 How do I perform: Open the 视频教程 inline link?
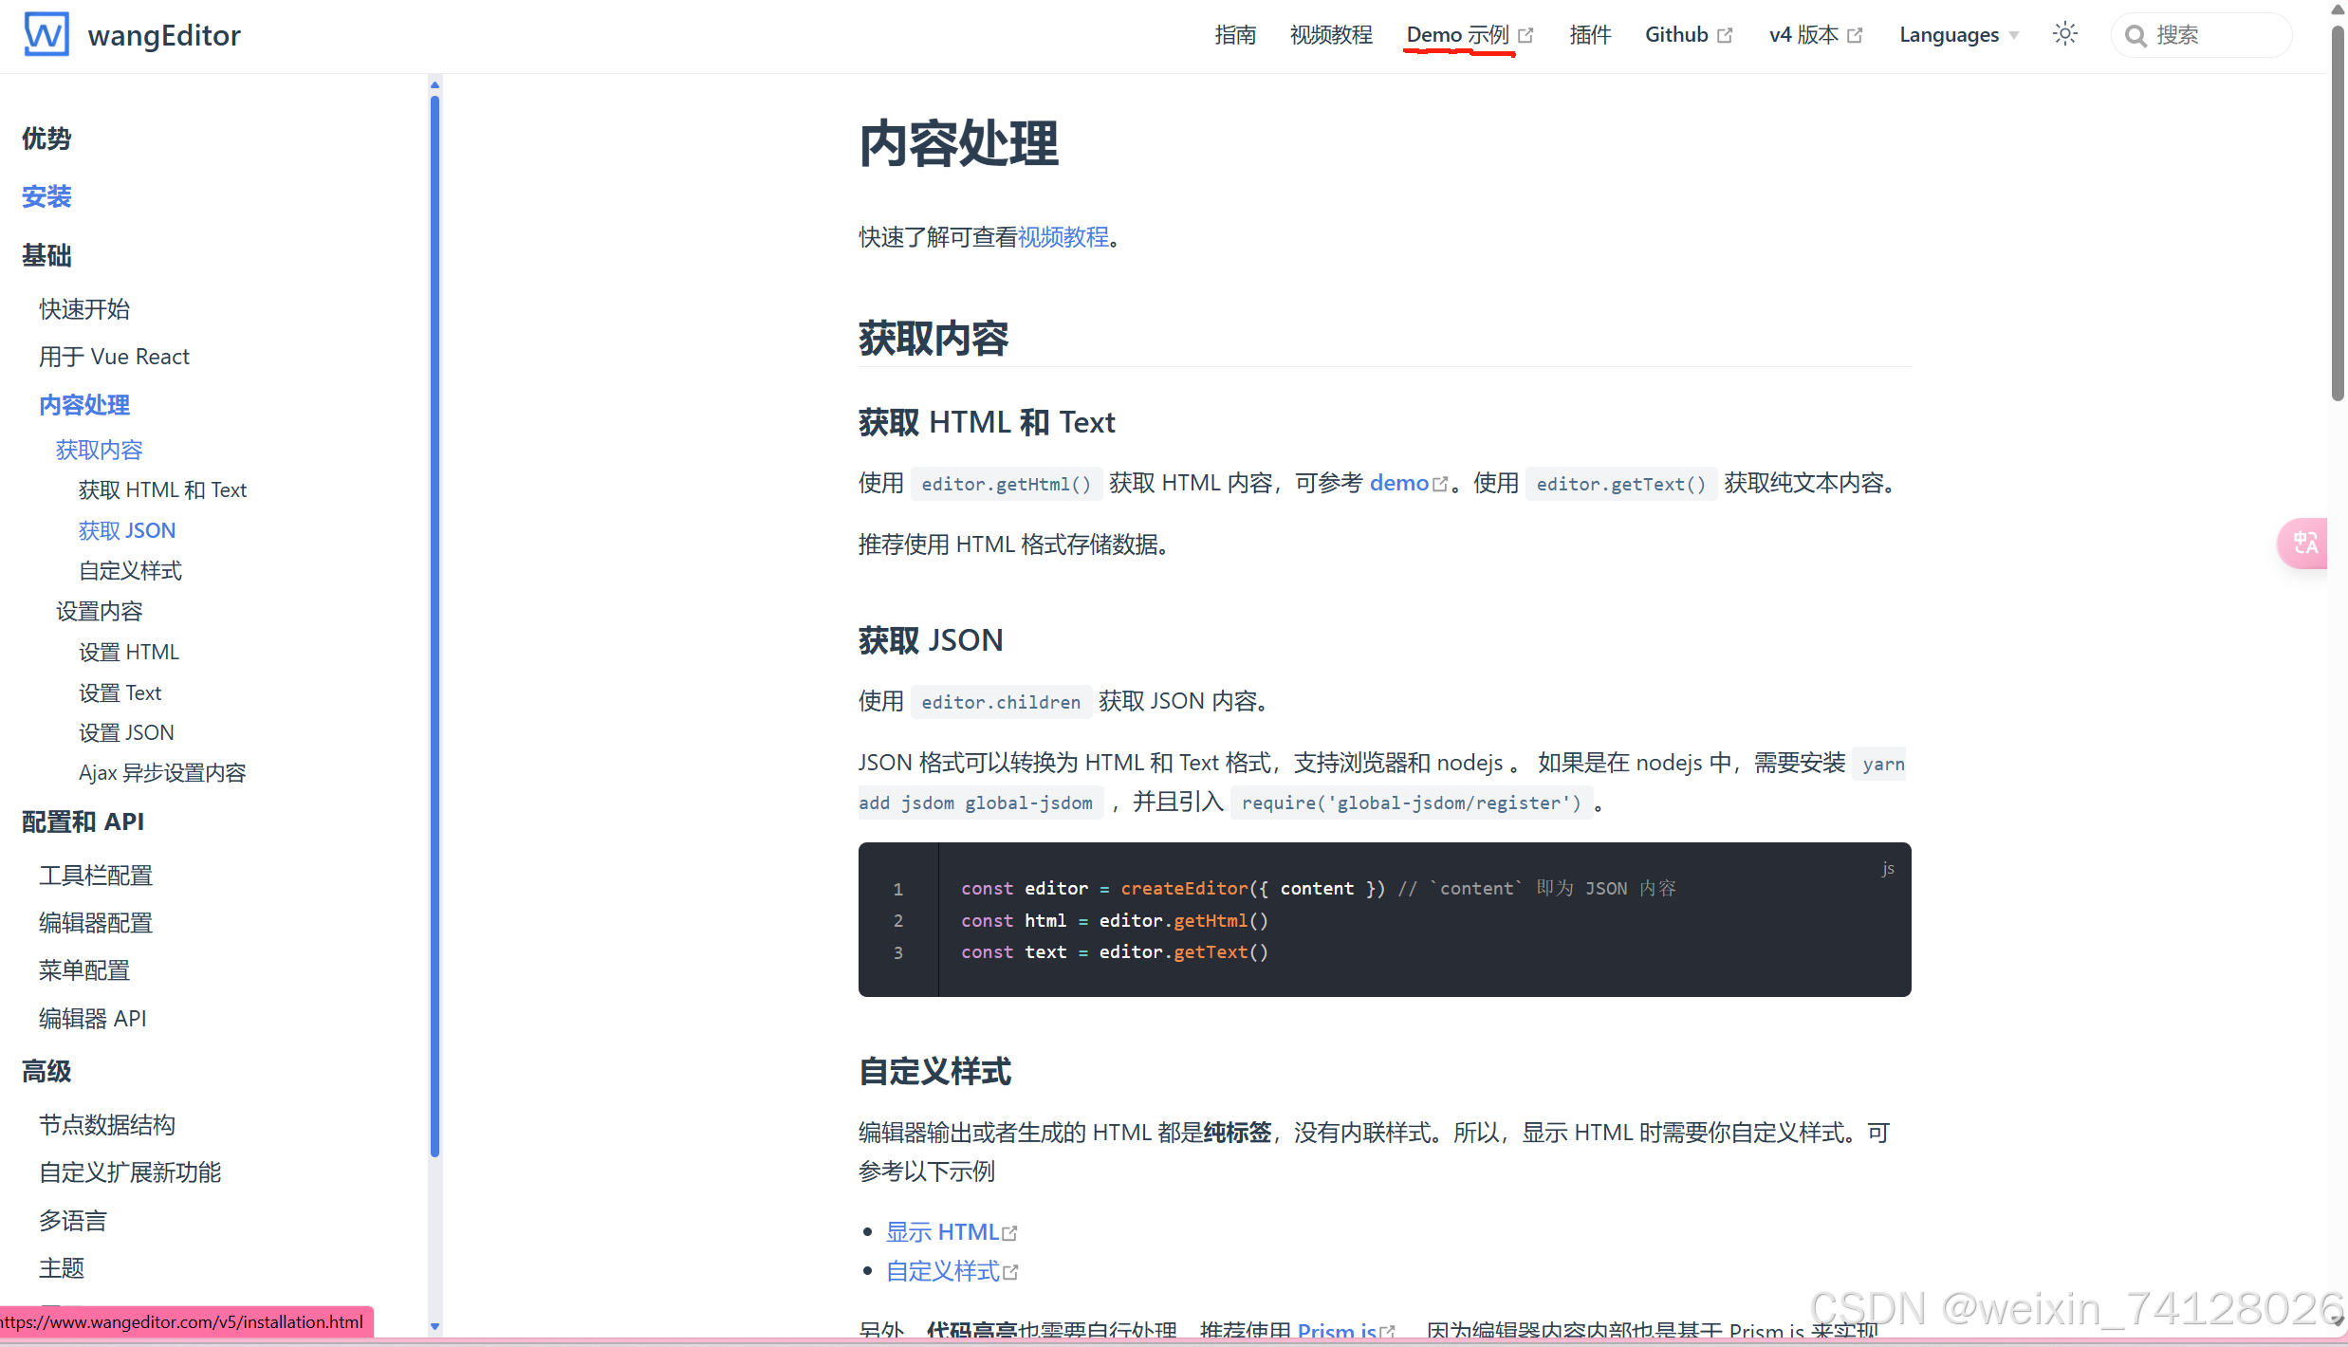click(1063, 237)
